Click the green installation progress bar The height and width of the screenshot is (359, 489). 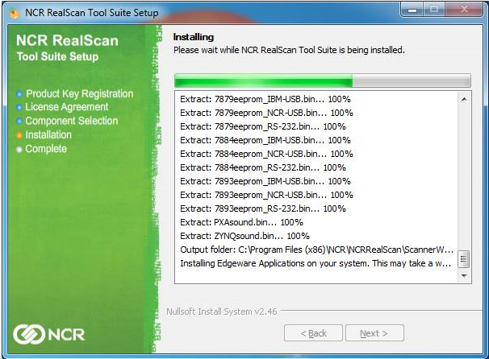(x=323, y=80)
